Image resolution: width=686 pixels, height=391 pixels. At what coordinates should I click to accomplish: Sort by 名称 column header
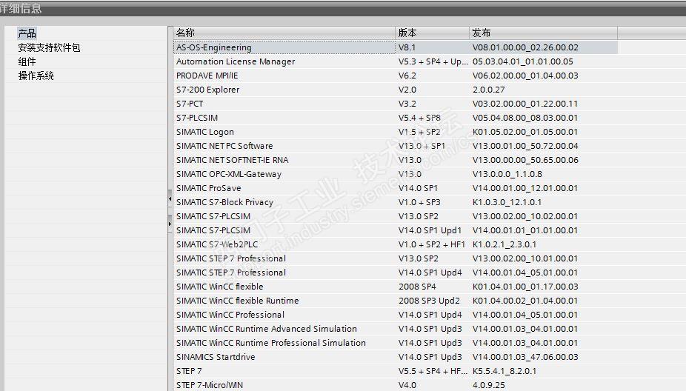point(284,33)
